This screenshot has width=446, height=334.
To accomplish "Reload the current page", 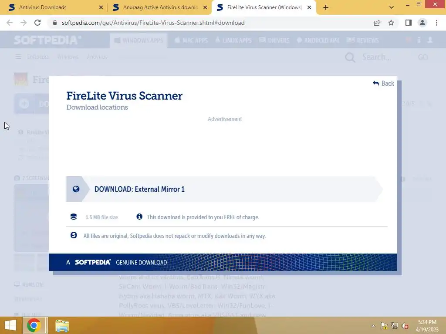I will (37, 23).
